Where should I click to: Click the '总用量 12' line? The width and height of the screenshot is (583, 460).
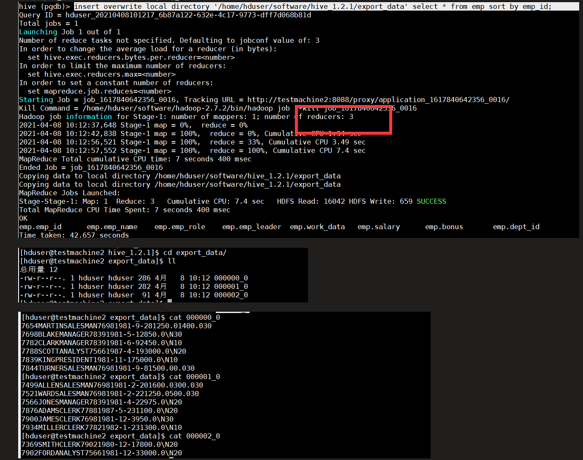pyautogui.click(x=39, y=269)
